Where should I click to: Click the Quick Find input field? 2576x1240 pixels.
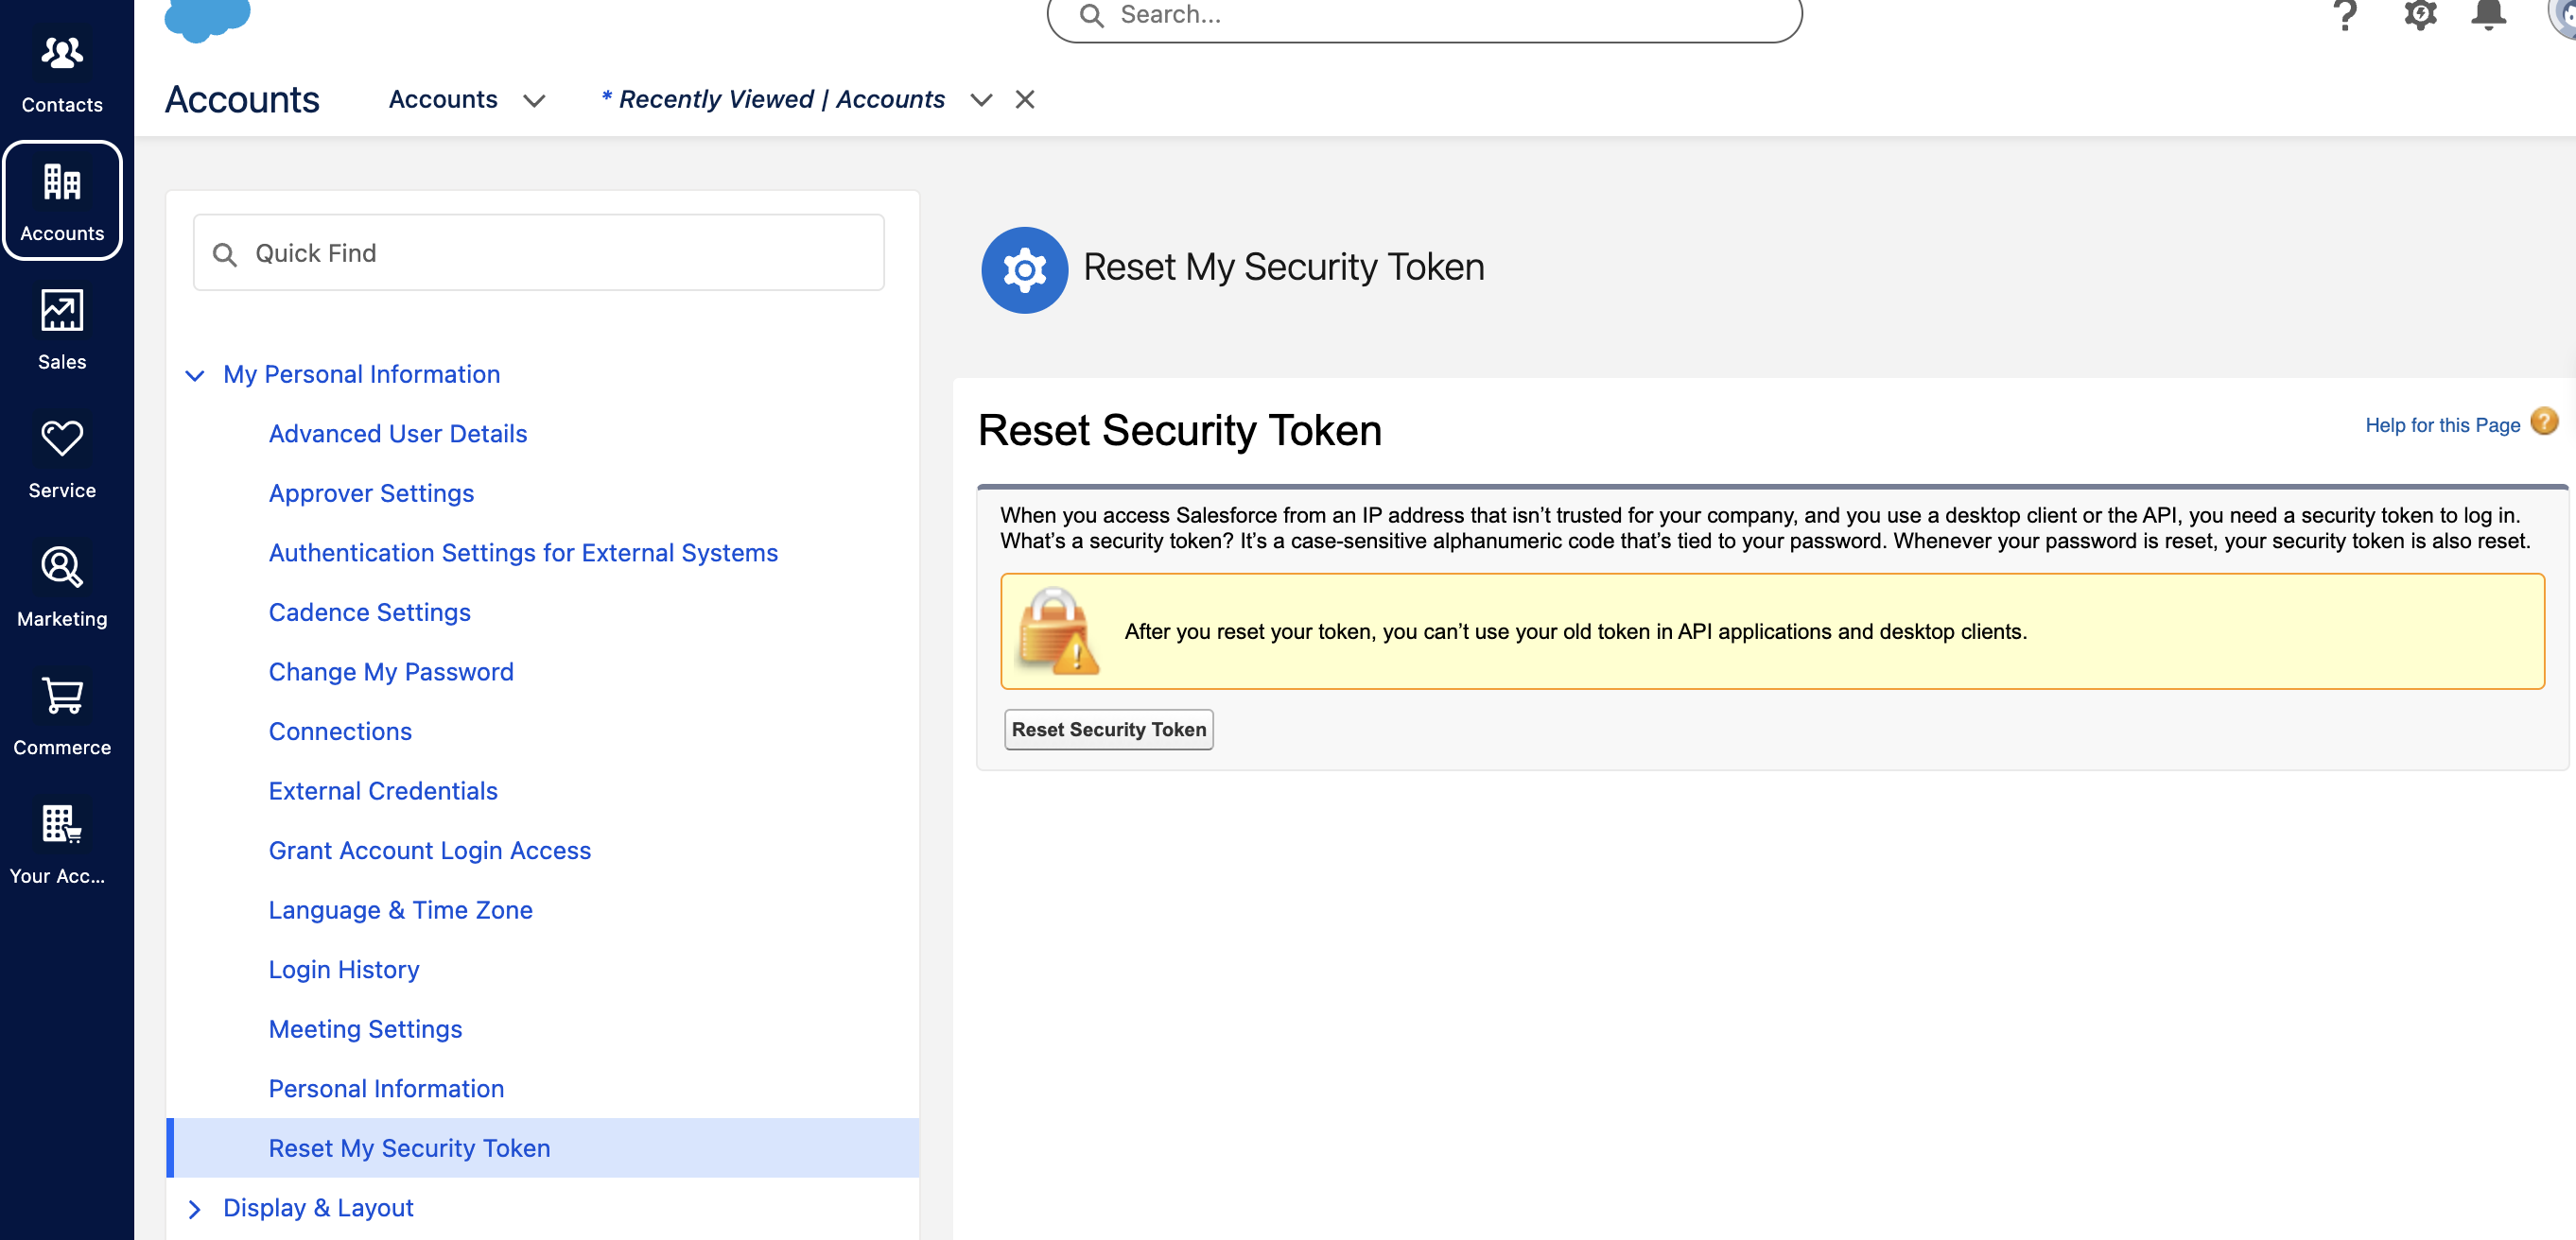[541, 251]
